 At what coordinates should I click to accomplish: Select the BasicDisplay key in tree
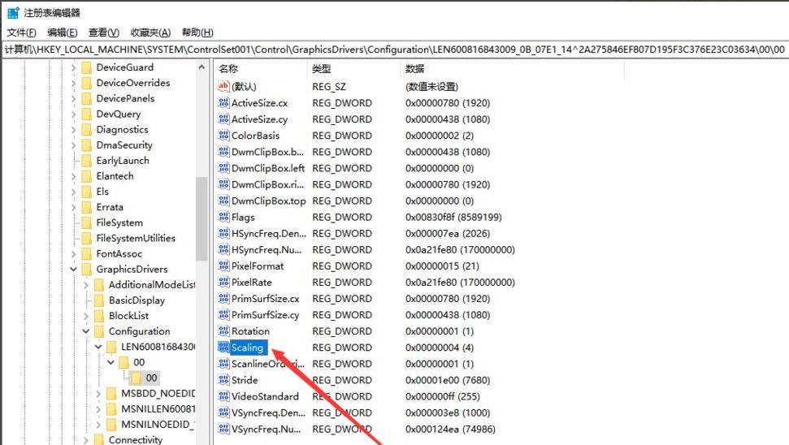click(137, 300)
